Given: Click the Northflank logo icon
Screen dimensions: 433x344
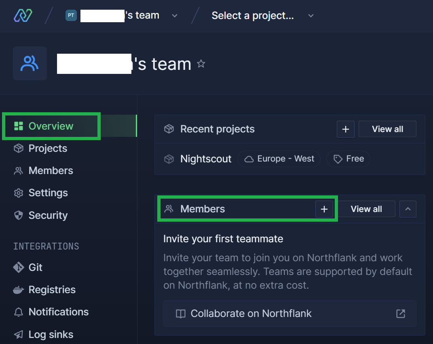Looking at the screenshot, I should [23, 15].
